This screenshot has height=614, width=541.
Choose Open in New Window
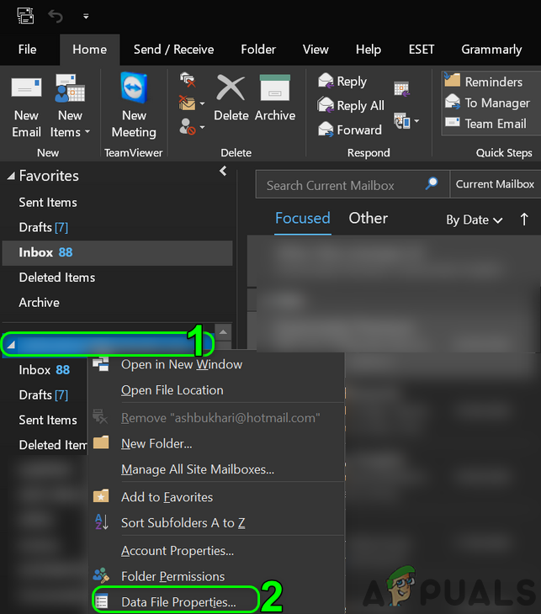[x=217, y=364]
